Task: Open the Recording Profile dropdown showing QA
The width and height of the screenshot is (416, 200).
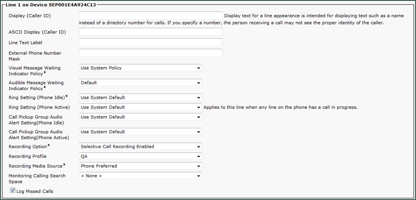Action: click(x=140, y=156)
